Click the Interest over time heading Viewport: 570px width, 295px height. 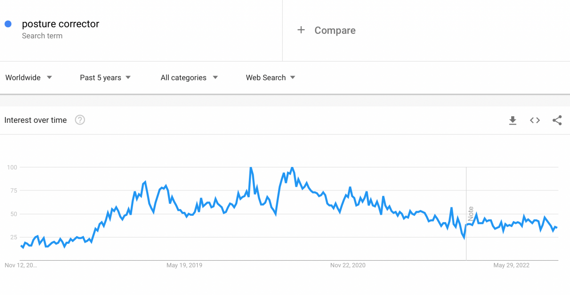point(35,120)
